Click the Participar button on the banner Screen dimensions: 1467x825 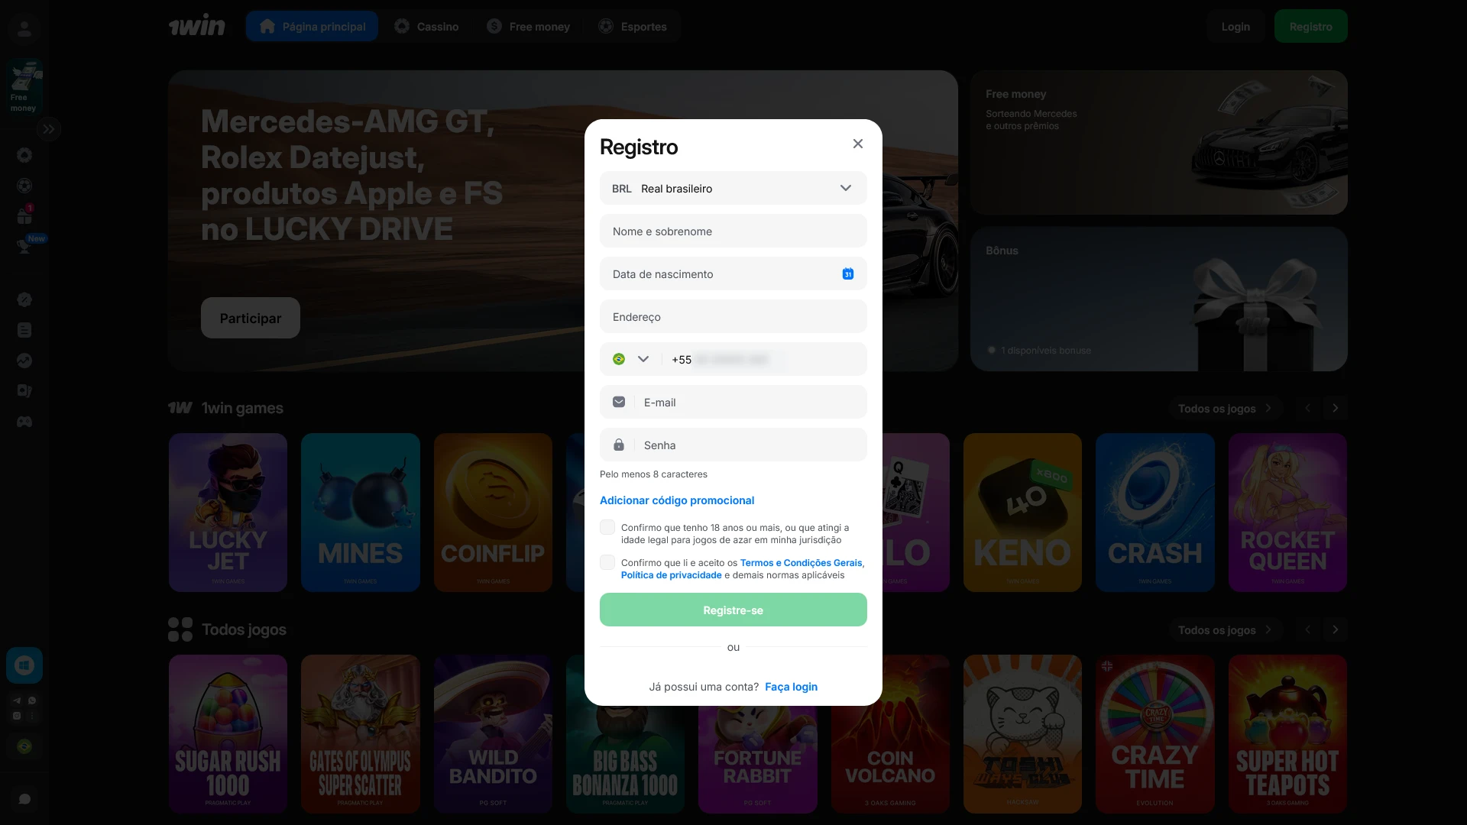[x=251, y=318]
